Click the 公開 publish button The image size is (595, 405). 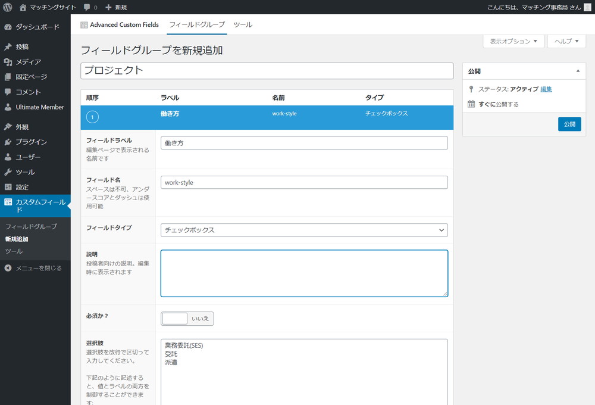click(569, 124)
